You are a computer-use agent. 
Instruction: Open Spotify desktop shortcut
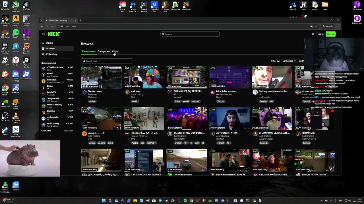click(16, 33)
